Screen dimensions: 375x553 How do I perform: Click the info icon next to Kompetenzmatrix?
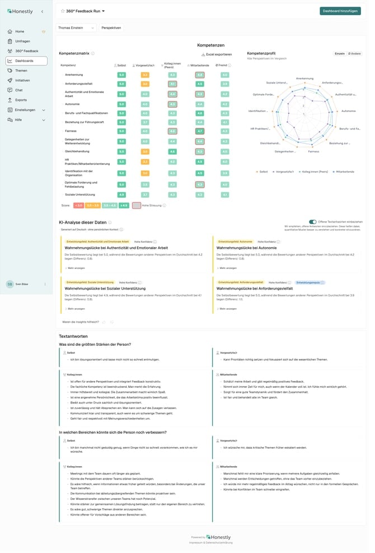(x=93, y=54)
